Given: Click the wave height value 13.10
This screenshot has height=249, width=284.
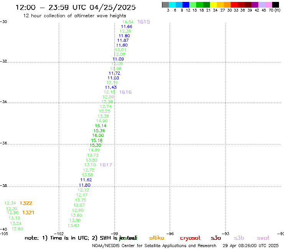Looking at the screenshot, I should [90, 165].
